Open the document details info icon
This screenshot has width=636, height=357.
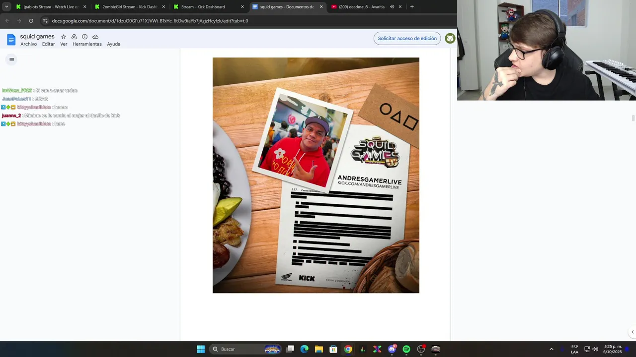[85, 37]
